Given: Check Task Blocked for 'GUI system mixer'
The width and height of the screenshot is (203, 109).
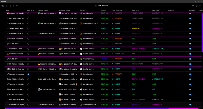Looking at the screenshot, I should click(28, 100).
